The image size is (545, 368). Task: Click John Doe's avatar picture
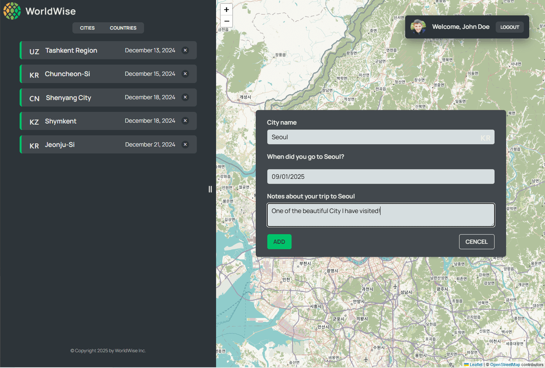(418, 27)
